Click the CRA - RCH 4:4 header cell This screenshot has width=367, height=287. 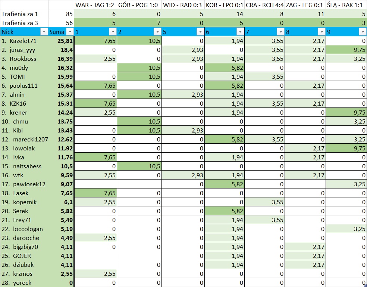tap(264, 5)
